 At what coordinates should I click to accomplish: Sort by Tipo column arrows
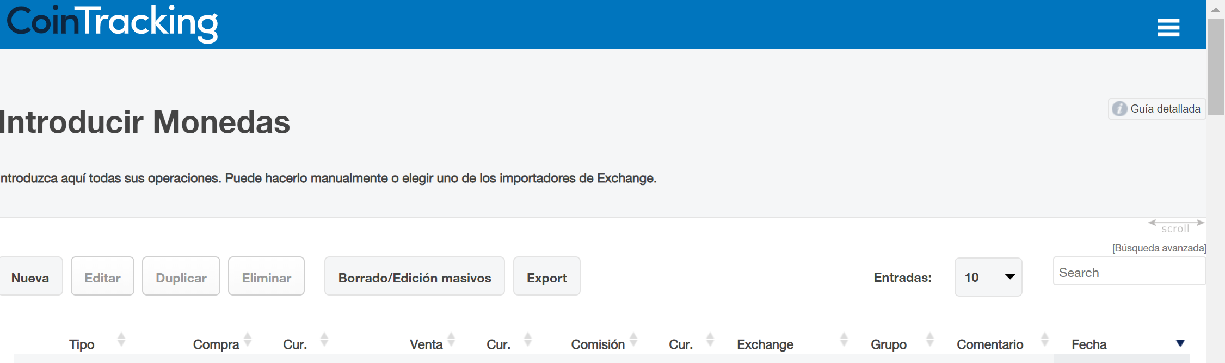click(121, 340)
